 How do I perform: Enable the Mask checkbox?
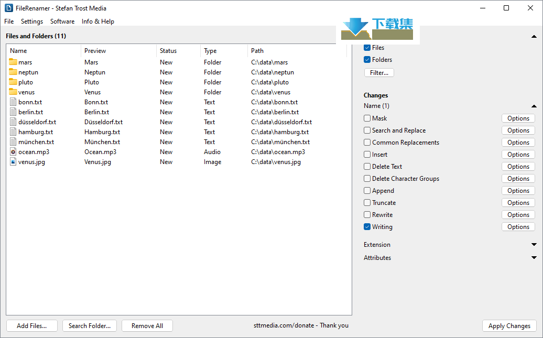pyautogui.click(x=367, y=118)
